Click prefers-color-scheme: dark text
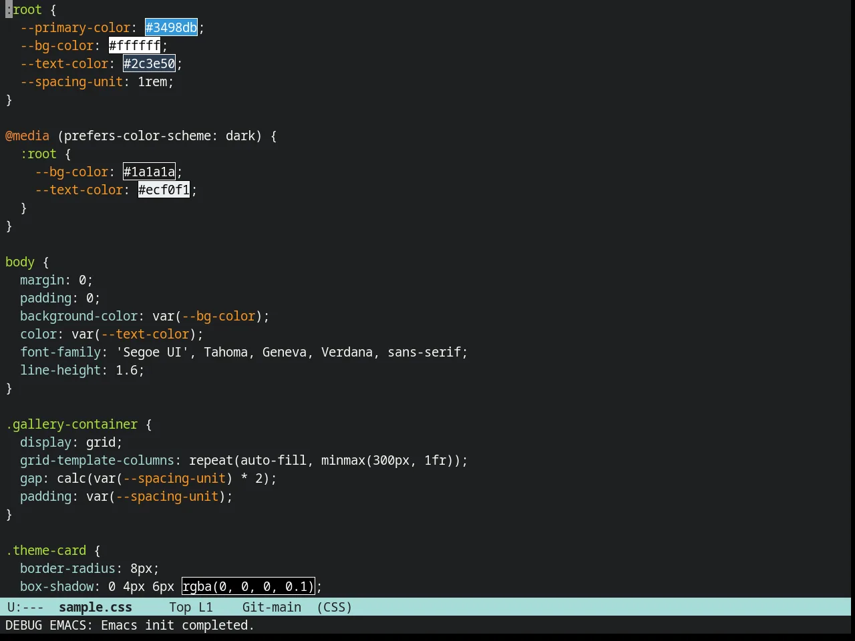This screenshot has height=641, width=855. (x=160, y=136)
